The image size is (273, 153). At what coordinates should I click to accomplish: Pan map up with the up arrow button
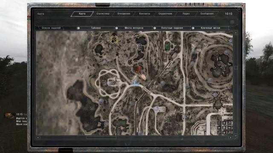pyautogui.click(x=224, y=123)
